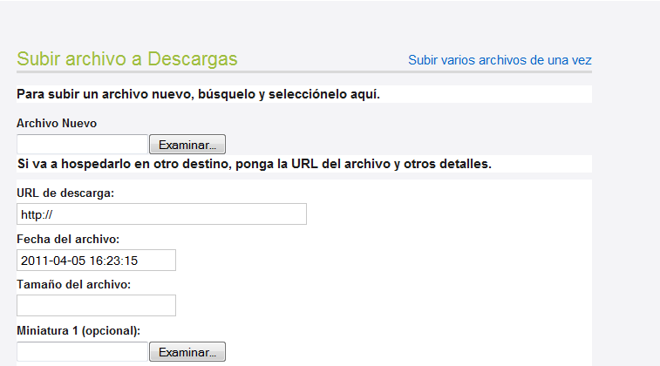Focus the Archivo Nuevo file path box
Viewport: 660px width, 366px height.
(82, 145)
